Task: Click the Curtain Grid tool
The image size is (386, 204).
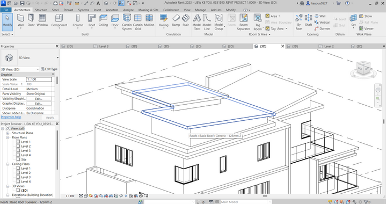Action: click(x=137, y=22)
